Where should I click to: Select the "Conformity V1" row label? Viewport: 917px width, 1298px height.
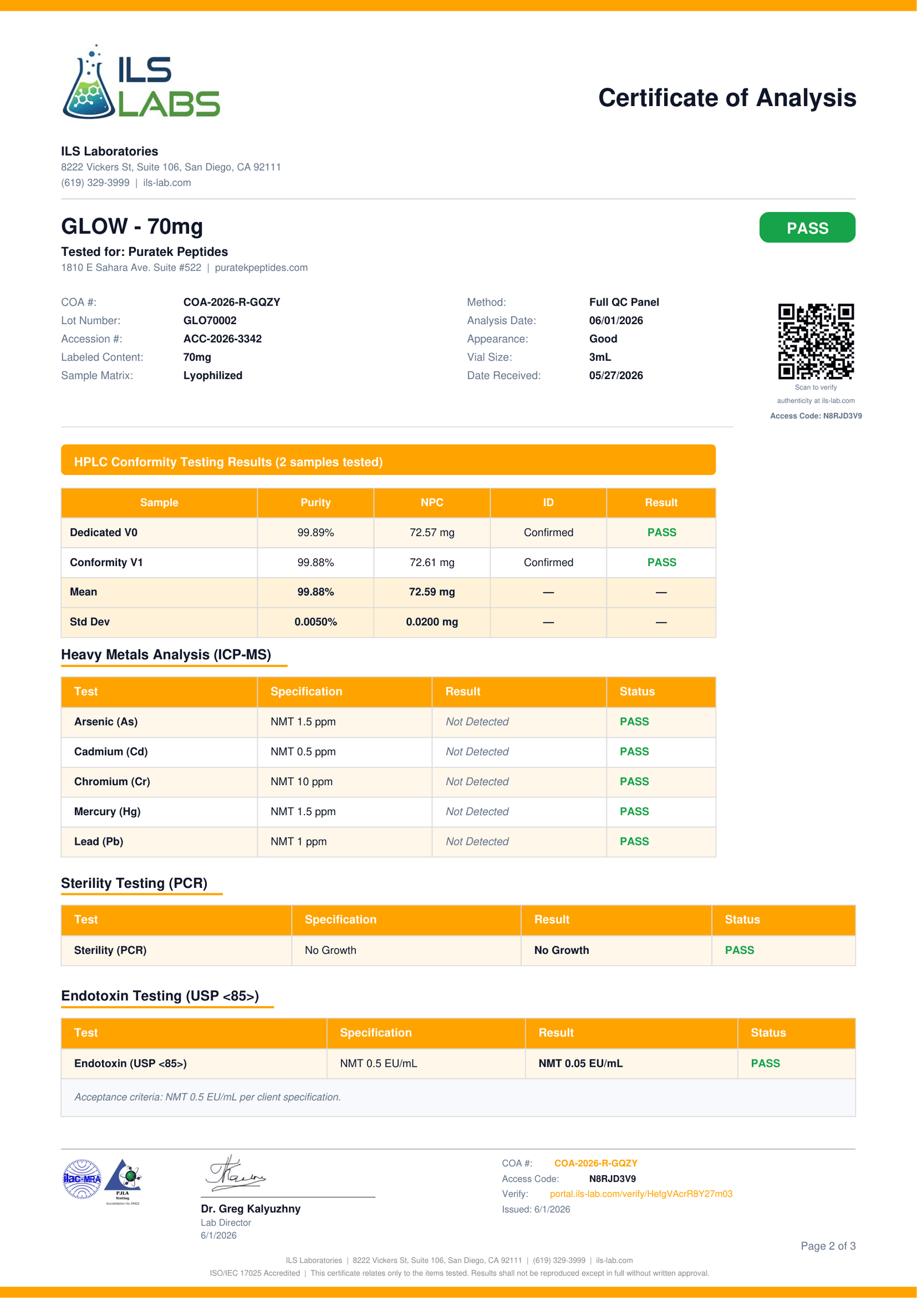(106, 563)
